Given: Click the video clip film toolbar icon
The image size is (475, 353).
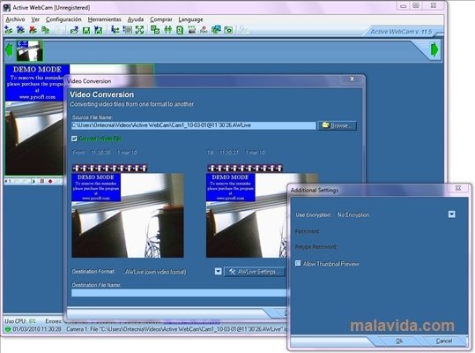Looking at the screenshot, I should click(192, 30).
